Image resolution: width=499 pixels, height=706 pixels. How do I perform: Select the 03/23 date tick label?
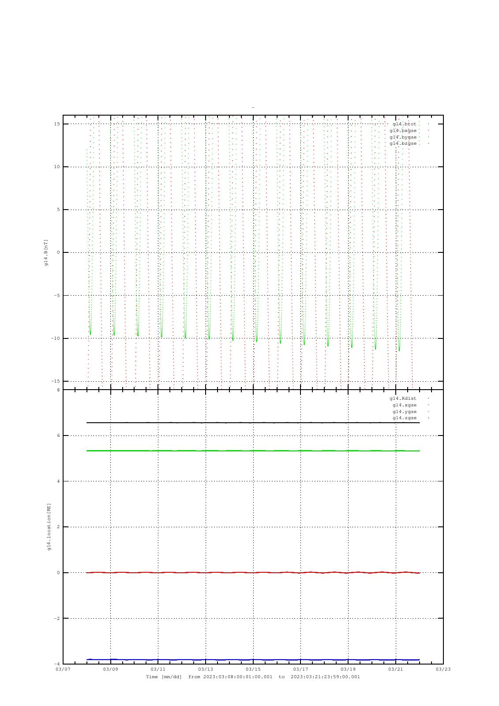443,669
